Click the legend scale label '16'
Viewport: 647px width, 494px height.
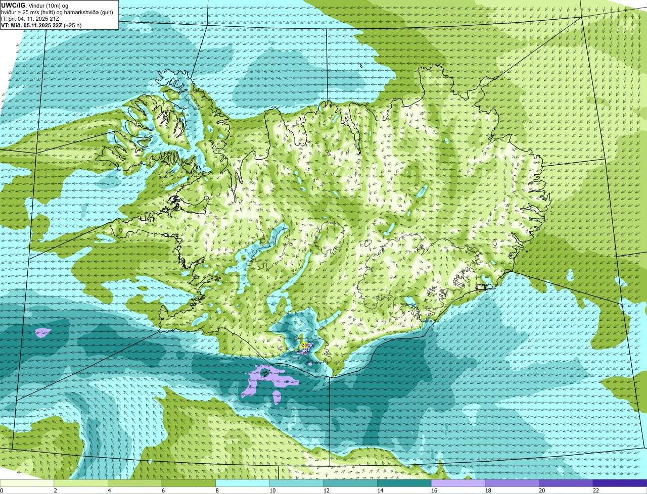click(x=434, y=490)
